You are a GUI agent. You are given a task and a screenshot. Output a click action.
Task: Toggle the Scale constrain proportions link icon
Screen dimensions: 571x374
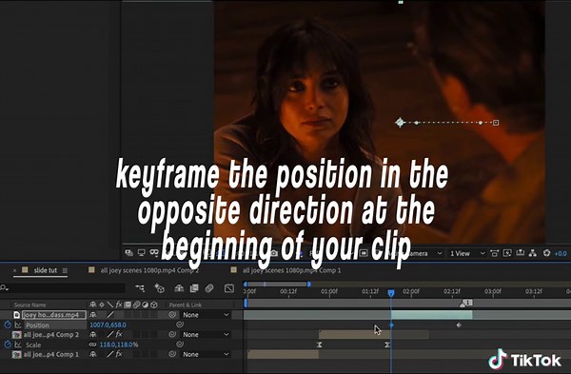[93, 344]
